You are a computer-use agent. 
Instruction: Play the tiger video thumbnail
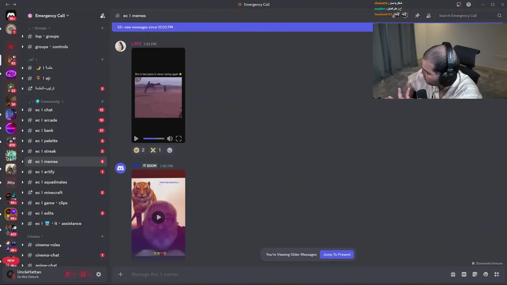pos(158,217)
